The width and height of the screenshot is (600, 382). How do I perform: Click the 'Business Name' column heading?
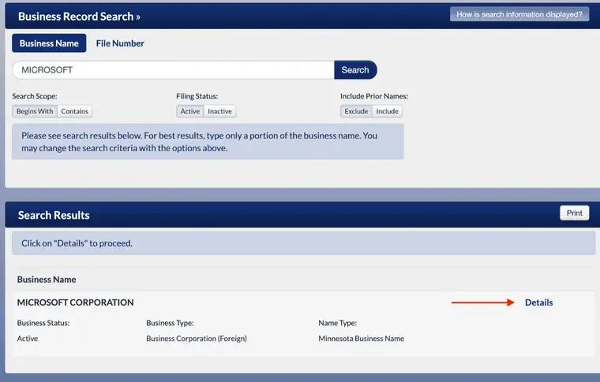pos(47,280)
